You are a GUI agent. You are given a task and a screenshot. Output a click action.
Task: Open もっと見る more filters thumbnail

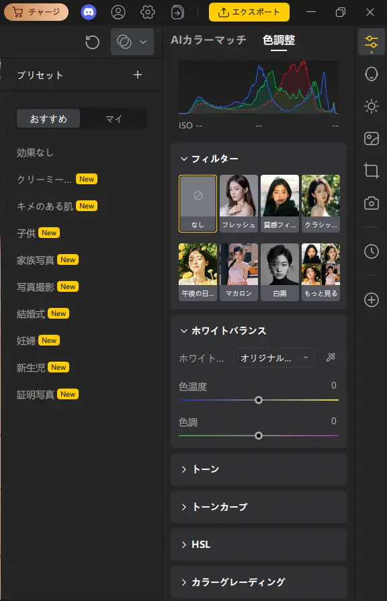320,272
